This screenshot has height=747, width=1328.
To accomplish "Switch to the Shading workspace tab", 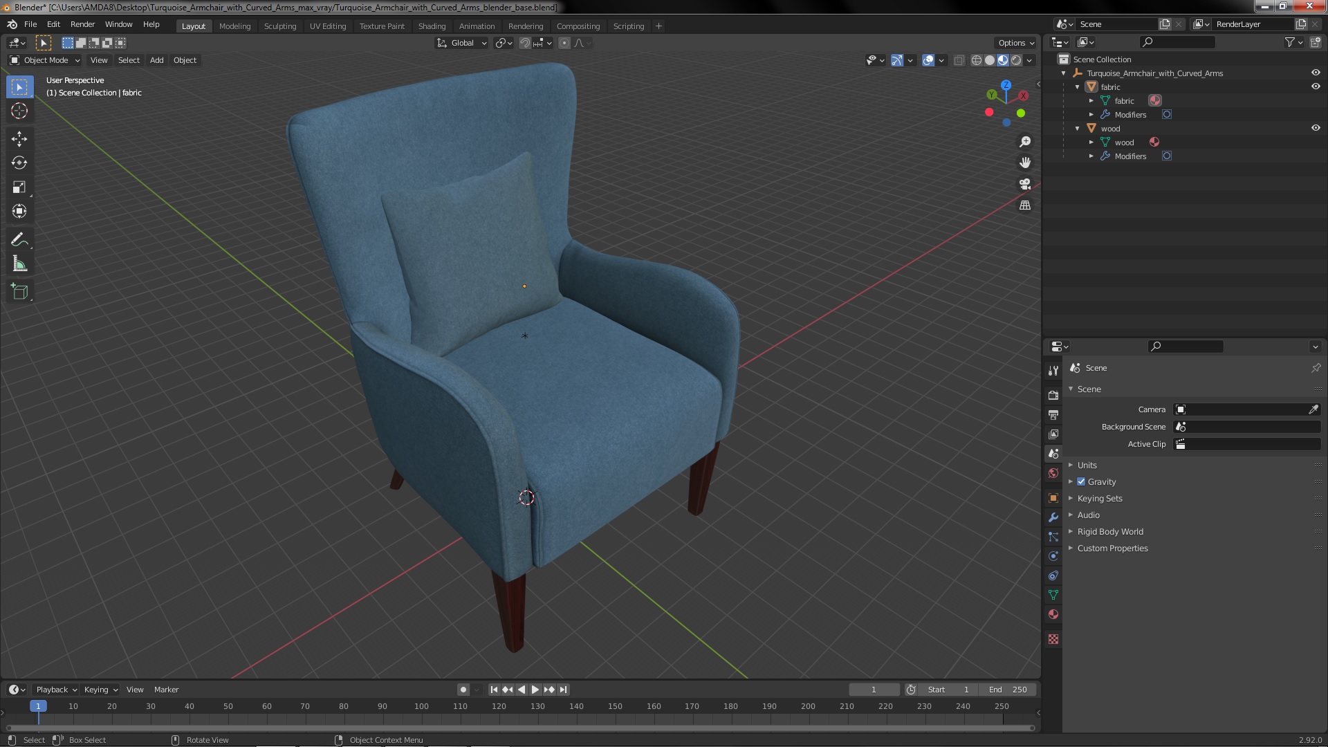I will coord(432,26).
